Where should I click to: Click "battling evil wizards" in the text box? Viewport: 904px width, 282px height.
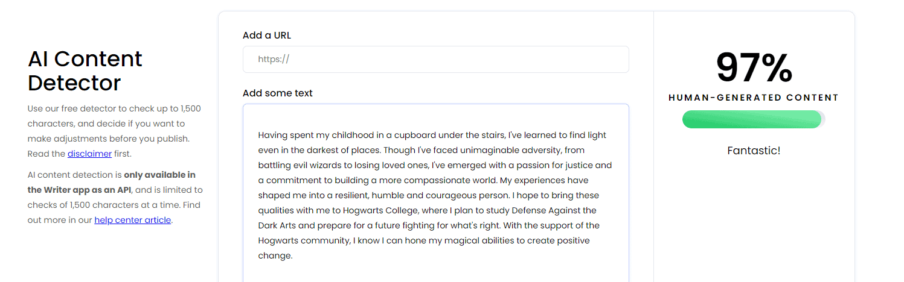(301, 165)
